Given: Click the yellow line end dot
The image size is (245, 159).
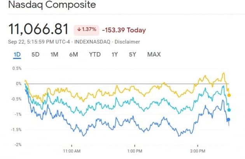Looking at the screenshot, I should click(229, 95).
